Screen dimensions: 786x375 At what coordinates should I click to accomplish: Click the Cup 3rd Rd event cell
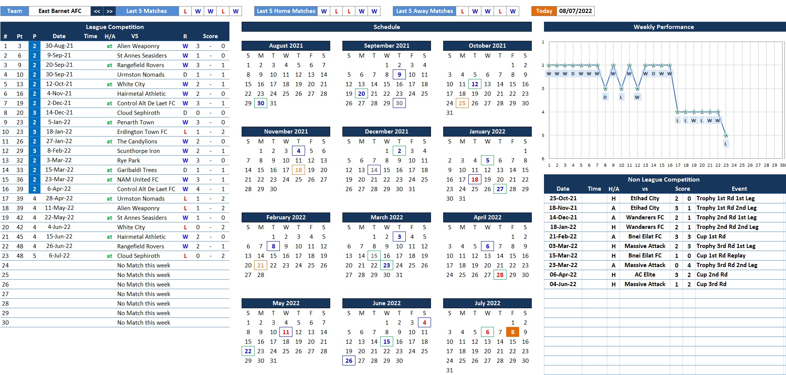(x=711, y=284)
